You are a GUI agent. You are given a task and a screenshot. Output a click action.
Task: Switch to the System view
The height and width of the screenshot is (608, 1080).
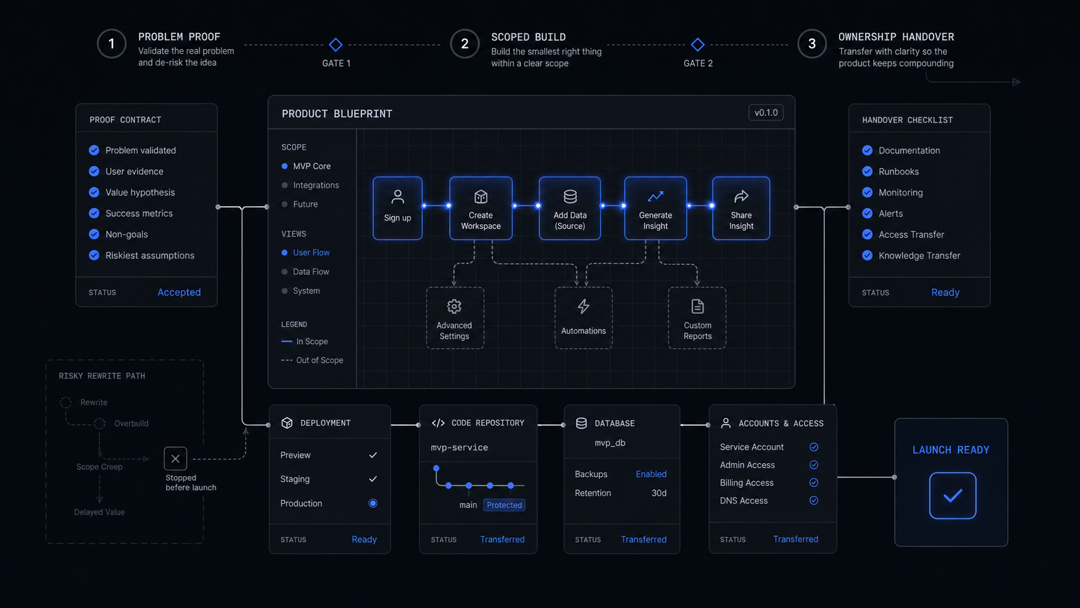[x=300, y=291]
